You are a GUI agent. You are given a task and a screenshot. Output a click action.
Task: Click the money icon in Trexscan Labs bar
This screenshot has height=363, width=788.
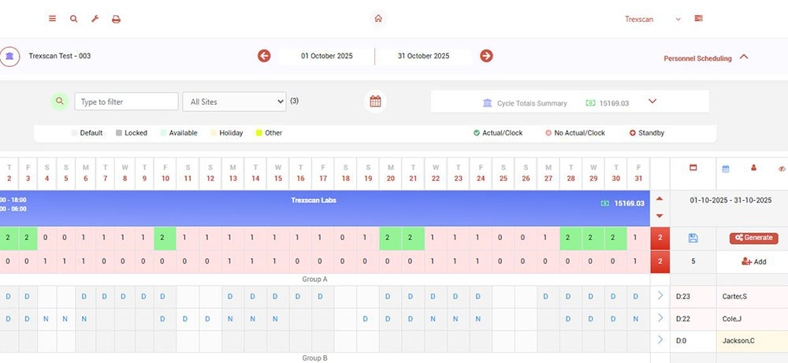(605, 203)
